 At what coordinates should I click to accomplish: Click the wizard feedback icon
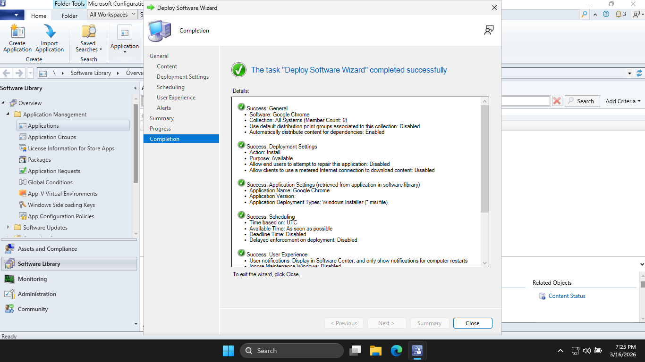point(489,31)
